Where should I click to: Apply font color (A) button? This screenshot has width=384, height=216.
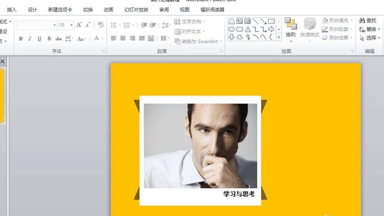point(96,38)
